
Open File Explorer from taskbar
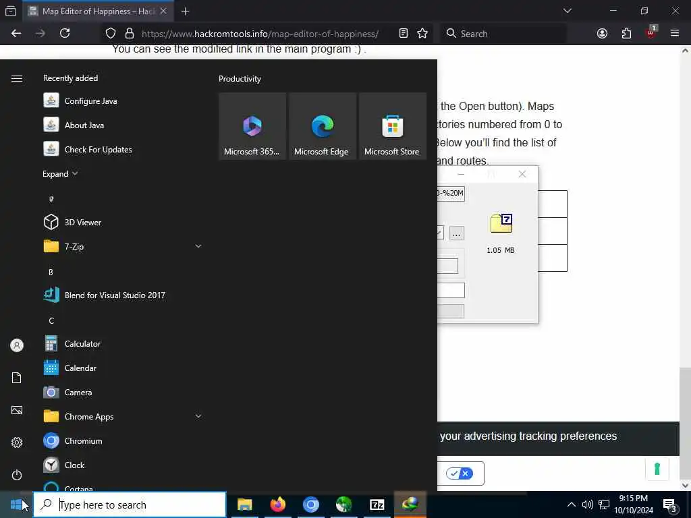pos(244,505)
